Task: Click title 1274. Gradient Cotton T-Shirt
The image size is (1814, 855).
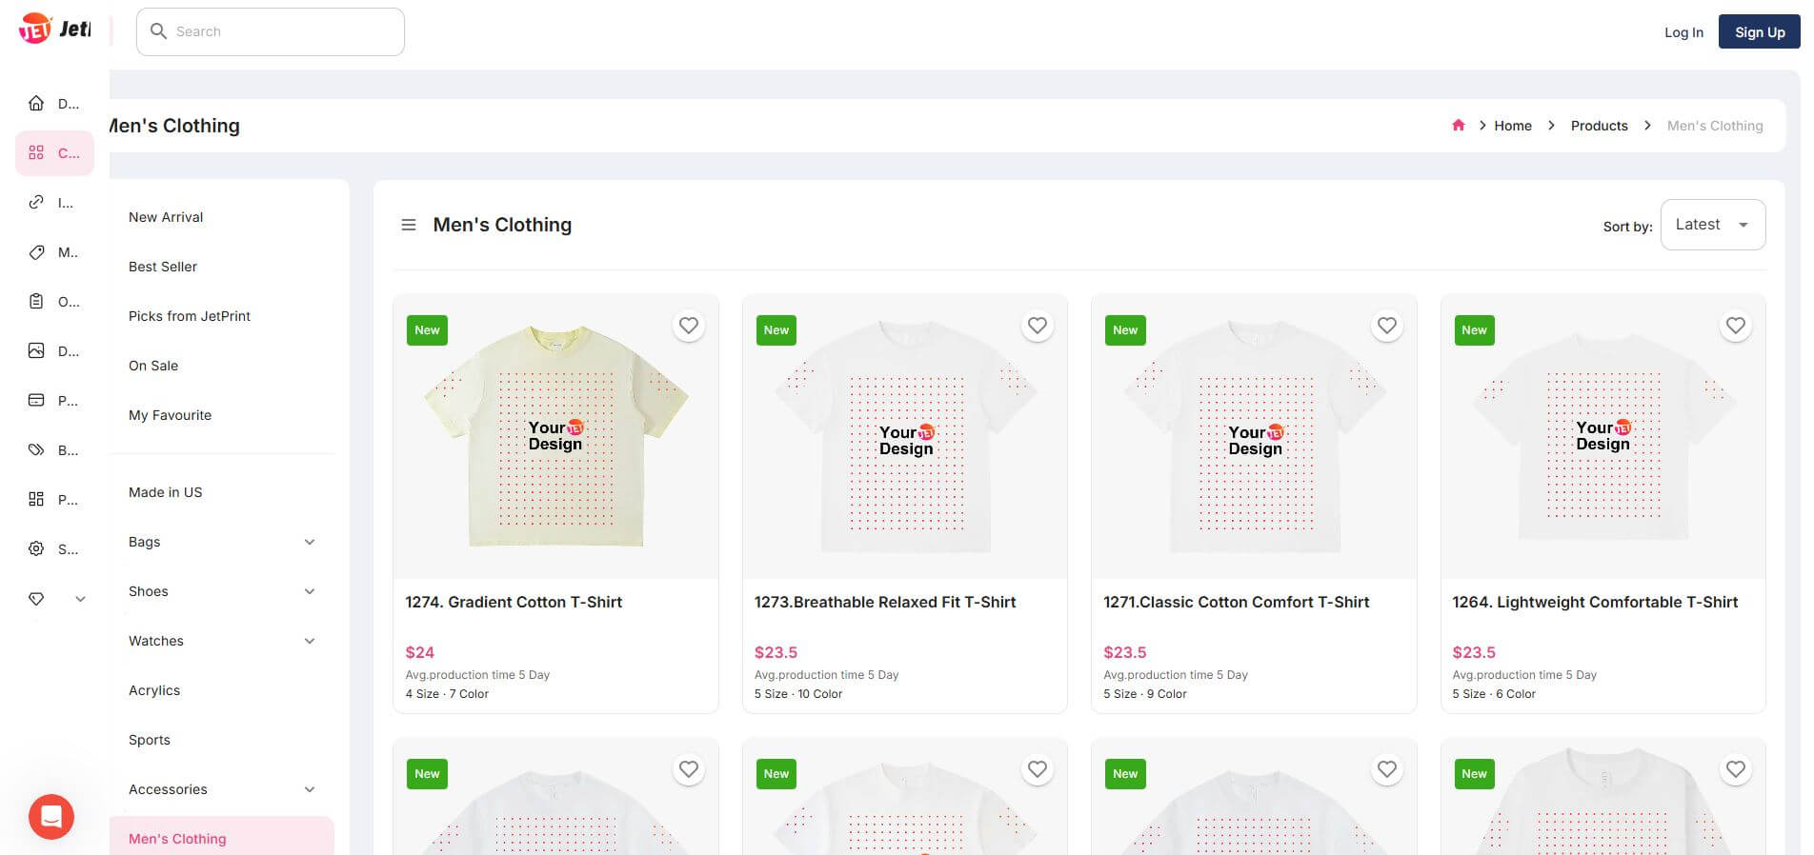Action: tap(514, 602)
